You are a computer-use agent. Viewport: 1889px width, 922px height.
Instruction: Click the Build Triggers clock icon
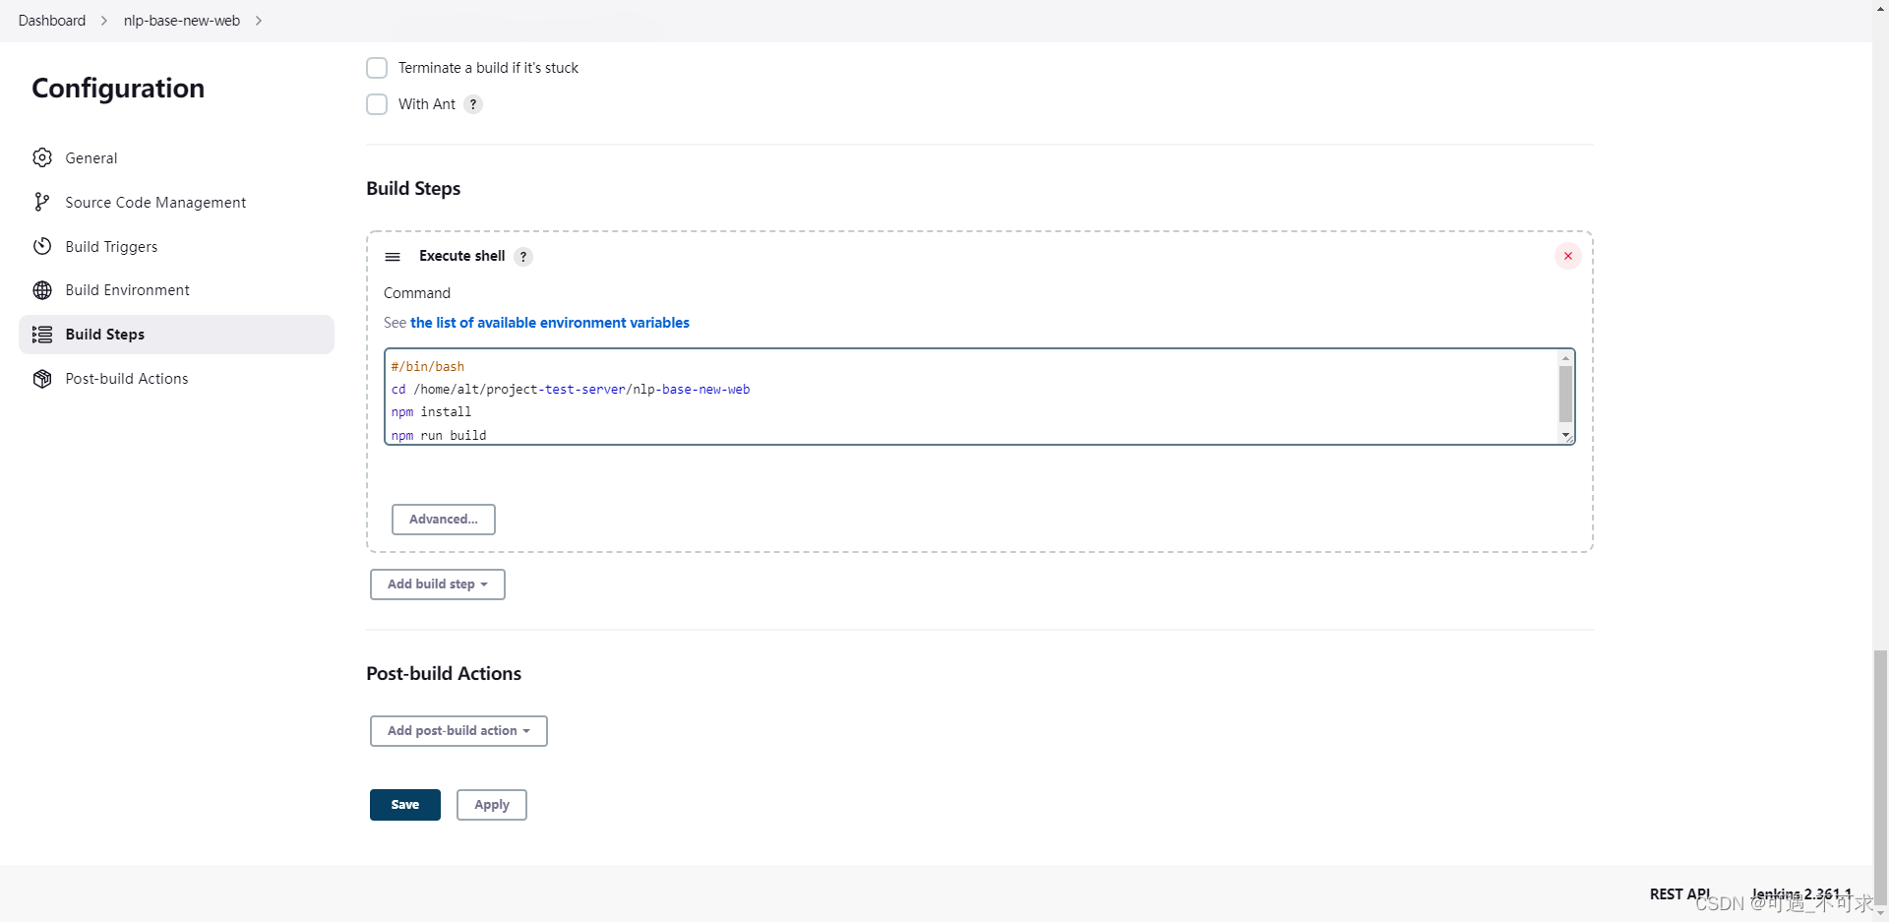point(42,246)
